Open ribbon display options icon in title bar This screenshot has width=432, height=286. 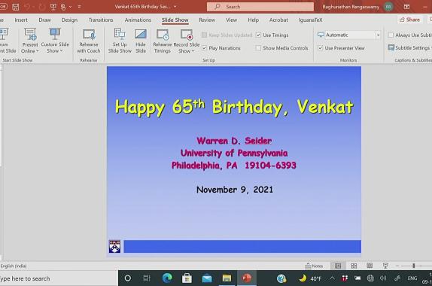click(x=406, y=7)
